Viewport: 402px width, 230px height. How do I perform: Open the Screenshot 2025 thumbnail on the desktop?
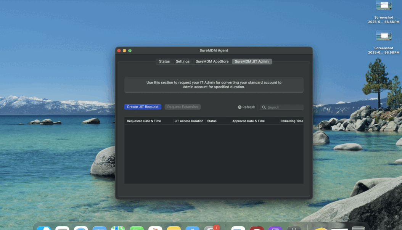point(383,5)
